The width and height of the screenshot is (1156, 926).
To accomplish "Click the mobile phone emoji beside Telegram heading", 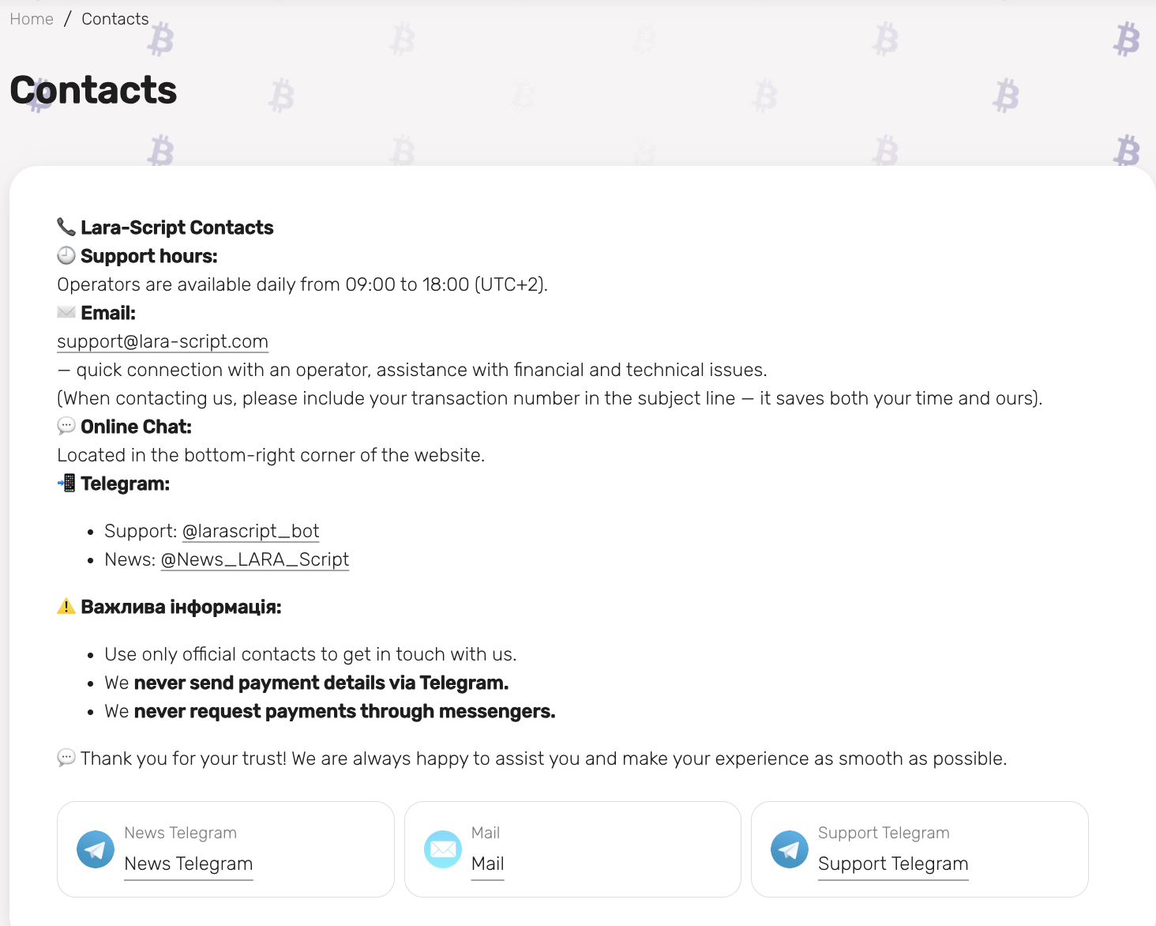I will tap(66, 484).
